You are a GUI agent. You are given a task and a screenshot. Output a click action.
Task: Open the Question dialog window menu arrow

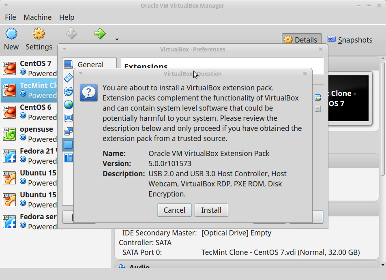click(x=81, y=73)
